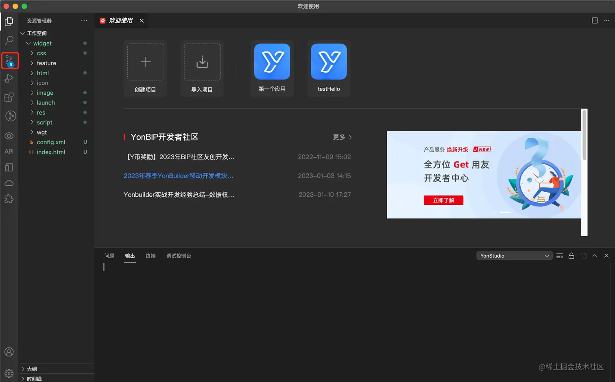615x382 pixels.
Task: Open the Run and Debug view
Action: point(9,78)
